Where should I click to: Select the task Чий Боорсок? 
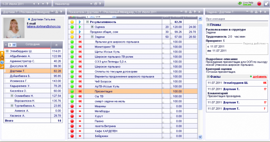tap(103, 81)
